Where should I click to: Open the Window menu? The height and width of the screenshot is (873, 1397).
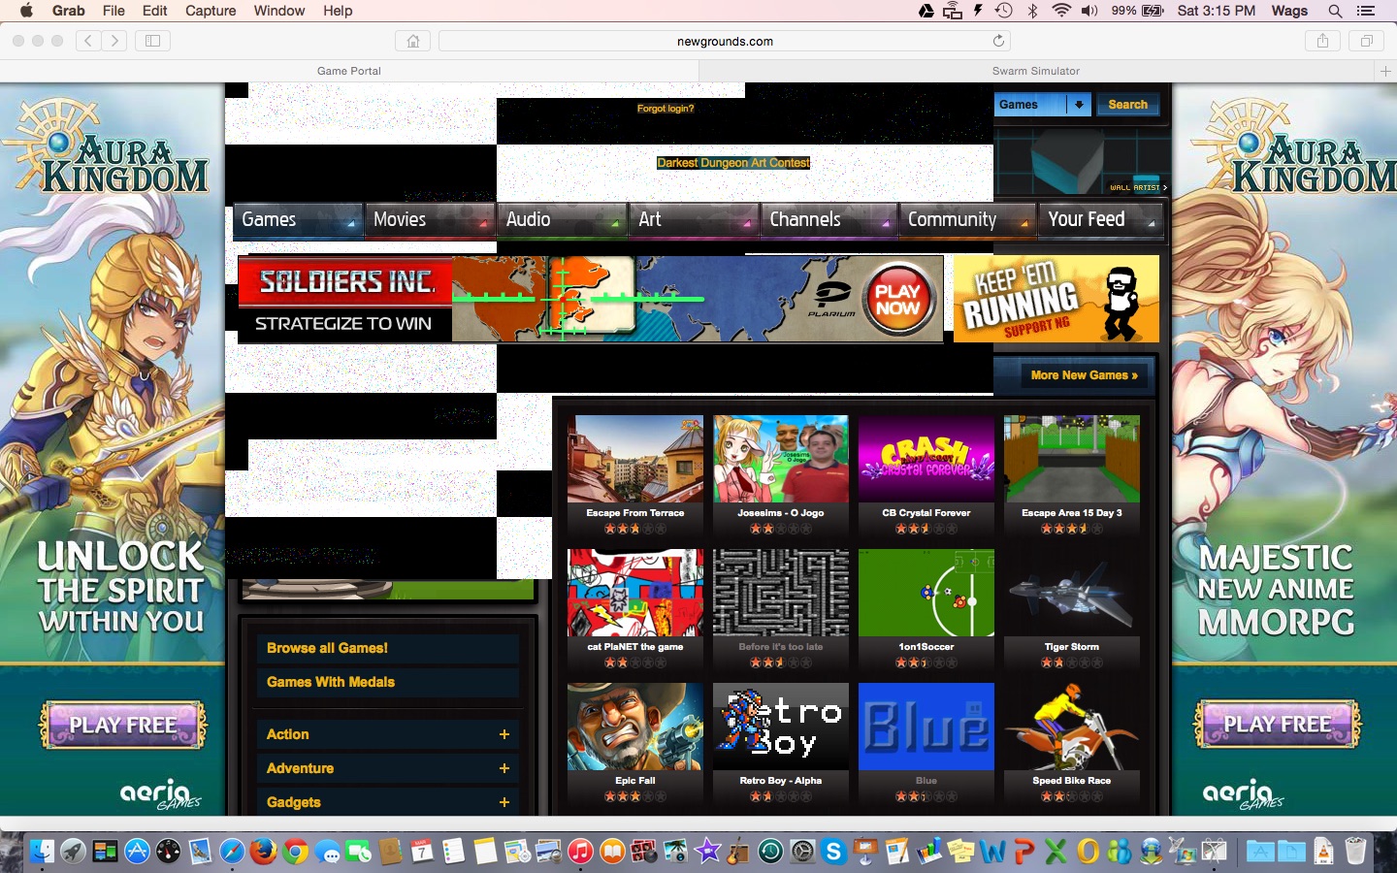[279, 11]
